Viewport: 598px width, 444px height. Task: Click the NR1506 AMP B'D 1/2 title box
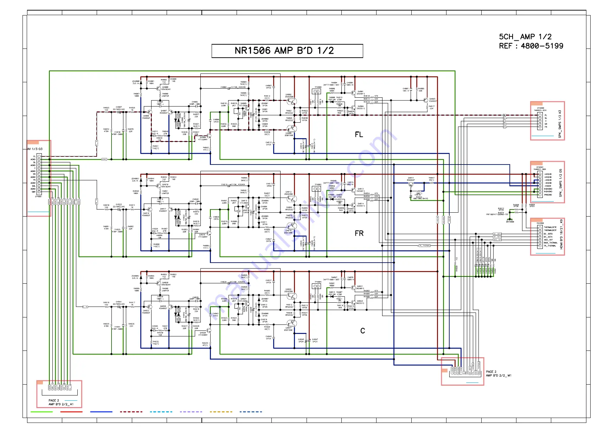coord(287,51)
